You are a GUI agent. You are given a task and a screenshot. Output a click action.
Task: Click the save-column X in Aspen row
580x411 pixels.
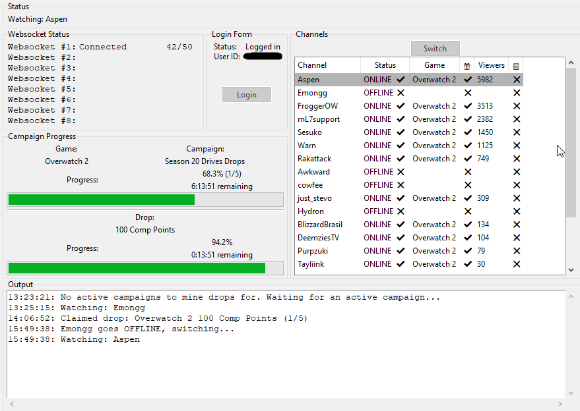point(517,80)
